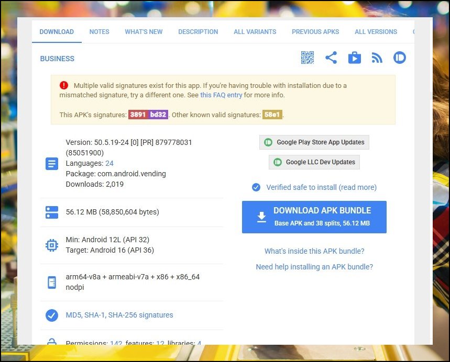The height and width of the screenshot is (362, 450).
Task: Open the Play Store briefcase icon
Action: (x=355, y=58)
